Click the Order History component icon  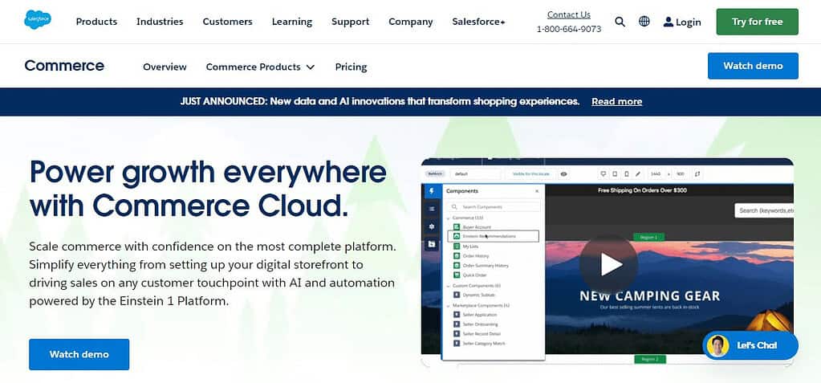click(456, 255)
